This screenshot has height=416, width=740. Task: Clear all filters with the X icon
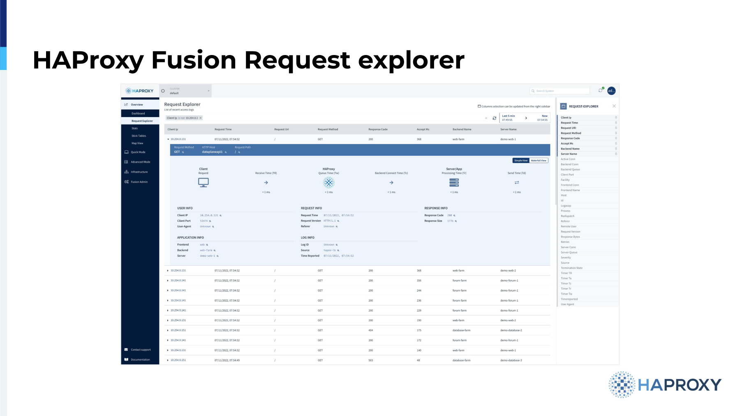point(486,118)
